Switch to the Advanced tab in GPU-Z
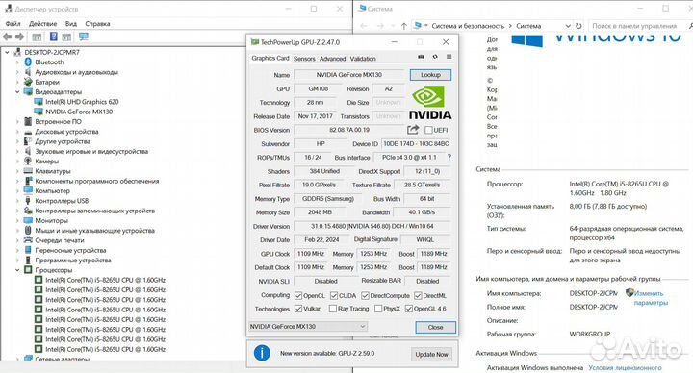693x373 pixels. click(332, 59)
